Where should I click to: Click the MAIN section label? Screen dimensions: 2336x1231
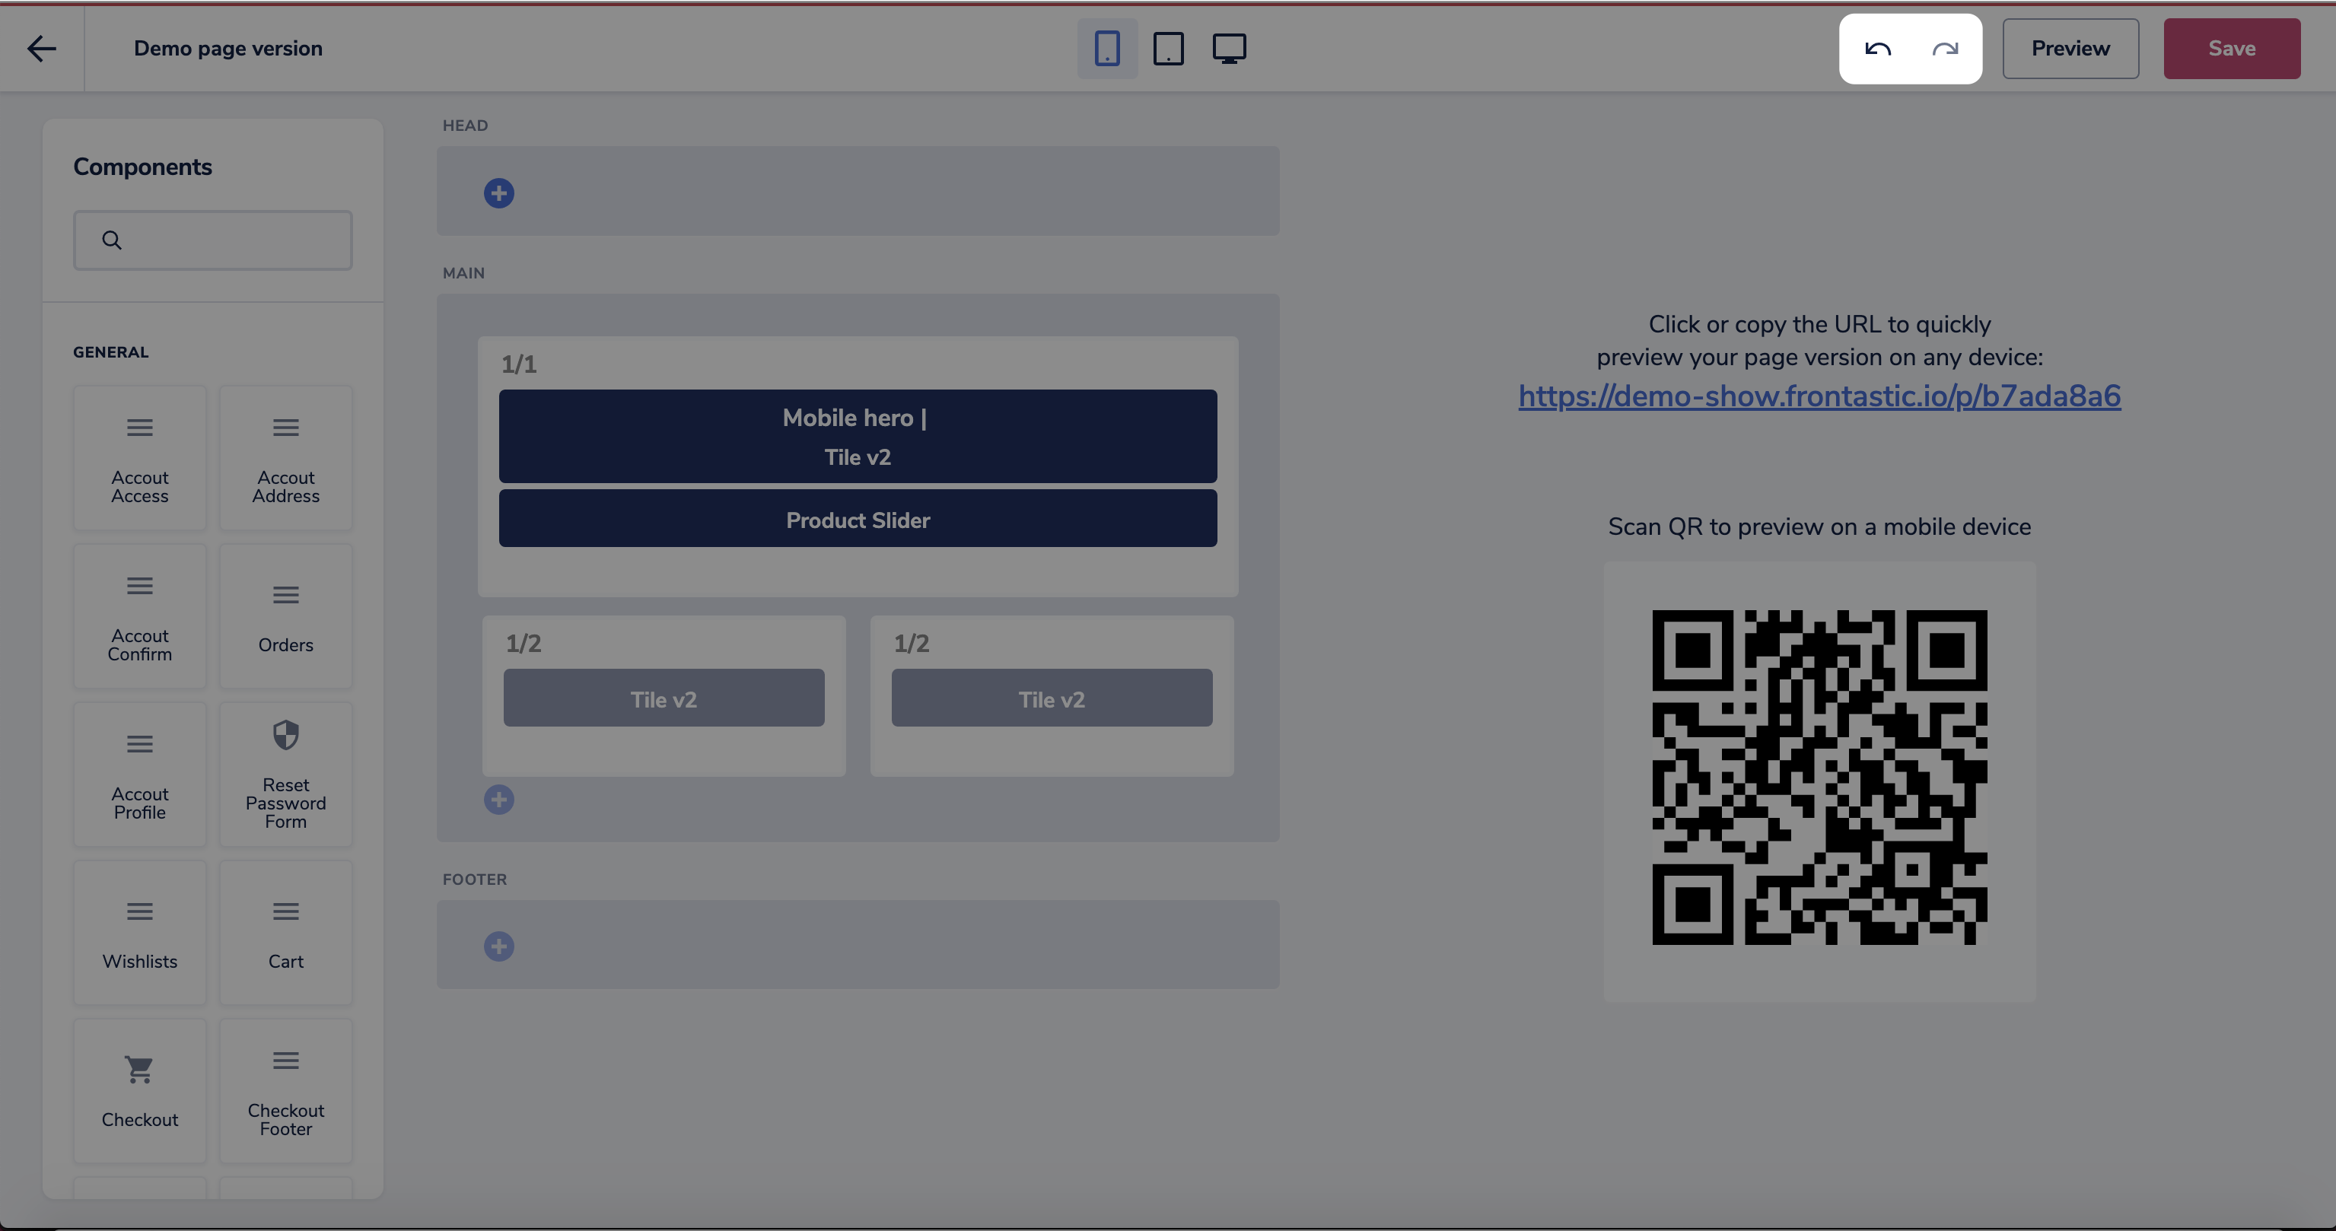463,273
